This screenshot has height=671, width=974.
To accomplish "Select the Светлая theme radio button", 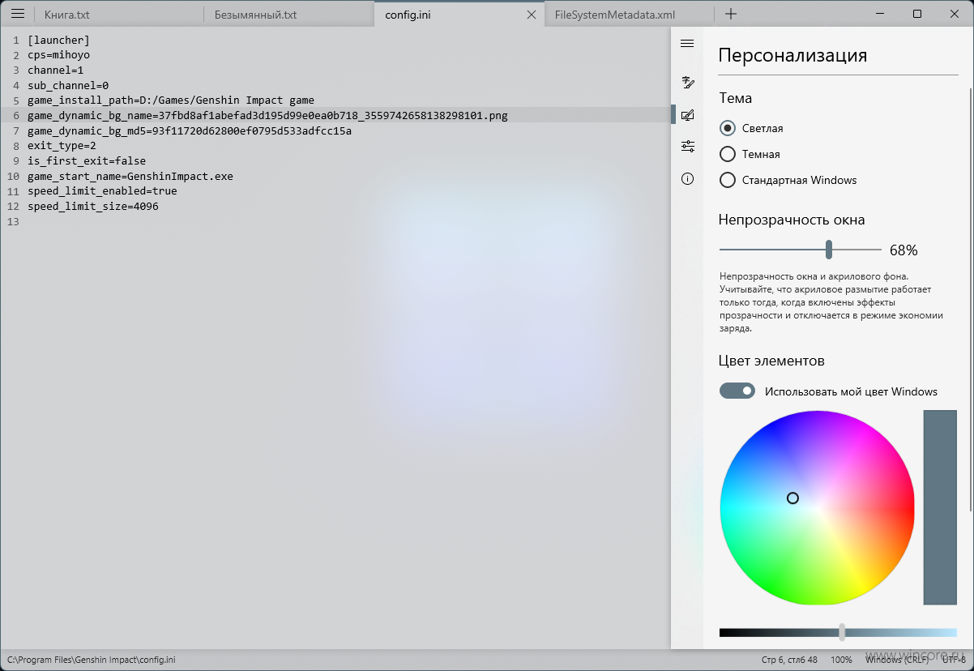I will tap(728, 128).
